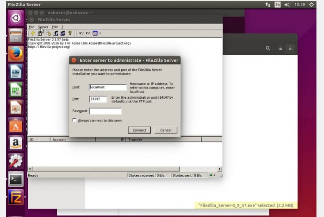The width and height of the screenshot is (324, 217).
Task: Open System Settings launcher icon
Action: [x=16, y=161]
